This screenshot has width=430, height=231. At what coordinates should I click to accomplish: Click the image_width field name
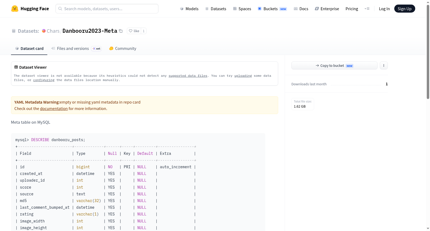coord(32,221)
